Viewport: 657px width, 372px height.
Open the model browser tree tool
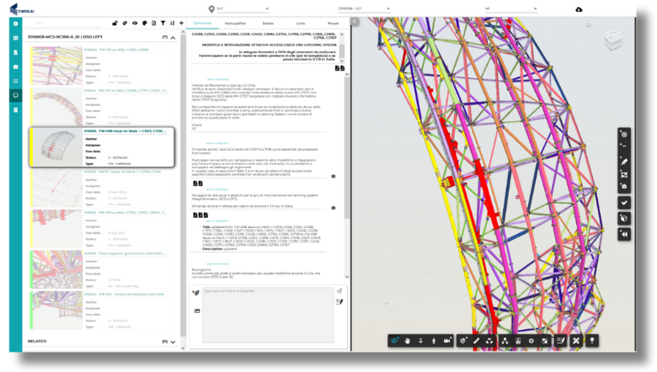505,341
